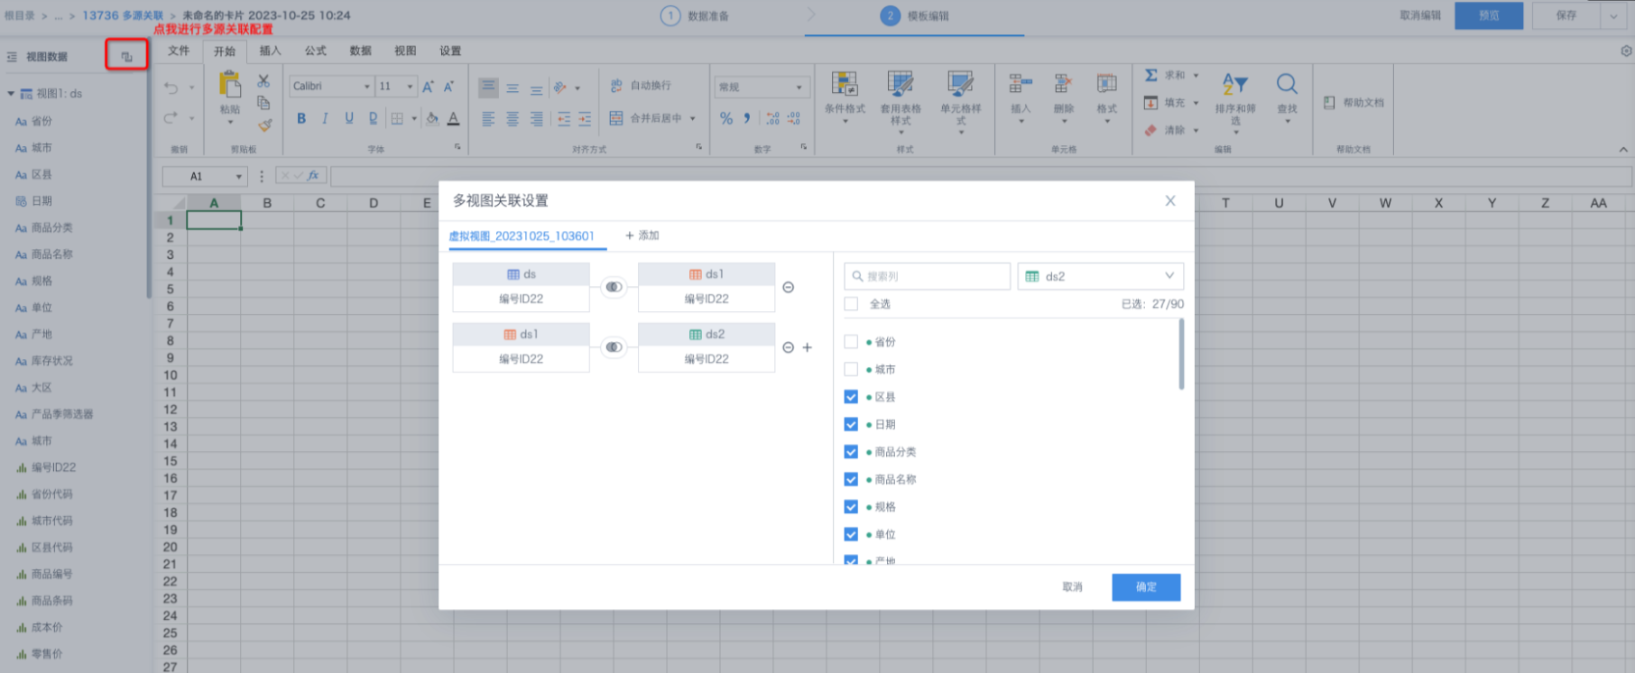The height and width of the screenshot is (673, 1635).
Task: Click 取消编辑 cancel editing
Action: 1420,15
